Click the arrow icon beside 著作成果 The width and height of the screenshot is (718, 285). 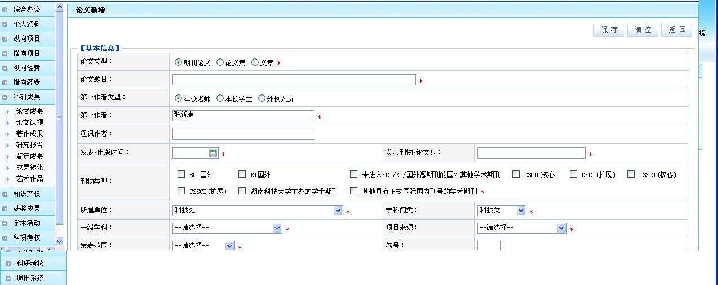[x=7, y=134]
